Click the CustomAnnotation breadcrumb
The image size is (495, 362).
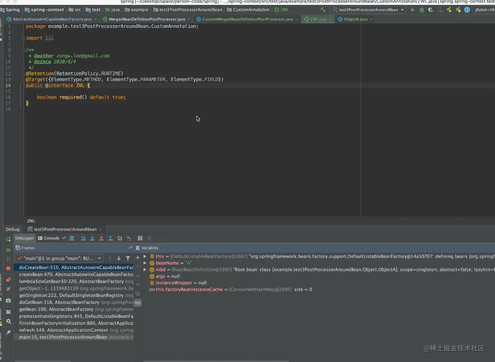(251, 10)
